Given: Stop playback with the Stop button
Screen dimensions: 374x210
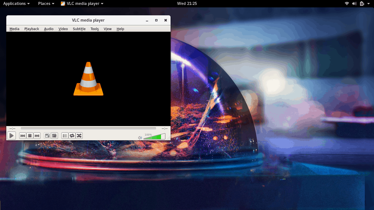Looking at the screenshot, I should (30, 136).
